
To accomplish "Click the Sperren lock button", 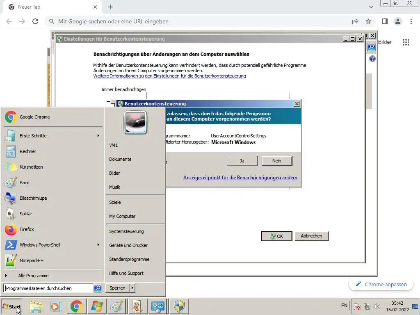I will coord(117,288).
